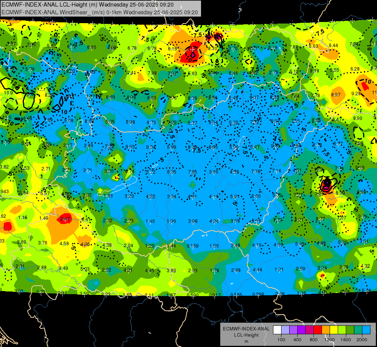
Task: Click the wind shear value 4.50
Action: point(278,245)
